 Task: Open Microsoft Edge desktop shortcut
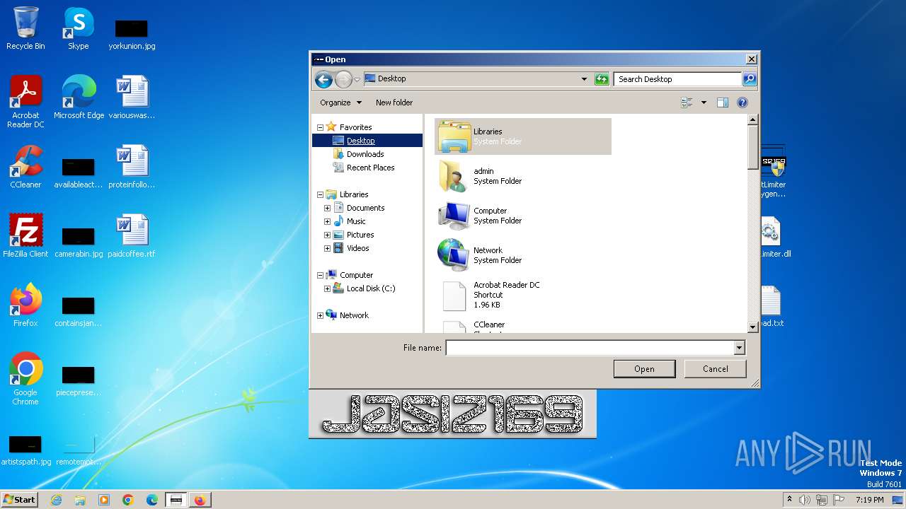click(x=79, y=98)
